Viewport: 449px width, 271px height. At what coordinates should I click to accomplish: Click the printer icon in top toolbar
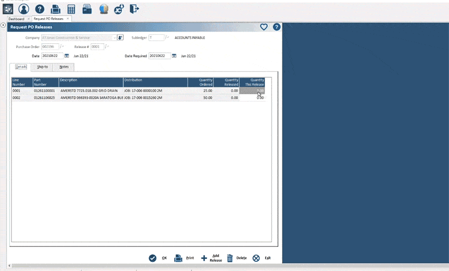click(55, 9)
